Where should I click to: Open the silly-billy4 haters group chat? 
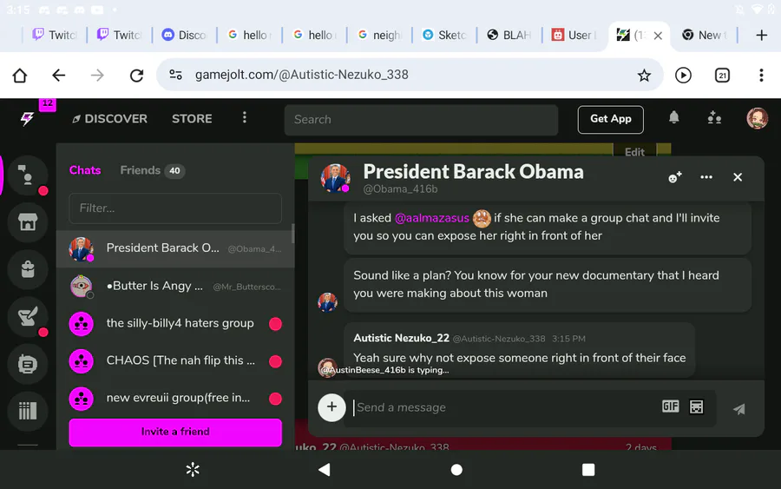pos(175,323)
